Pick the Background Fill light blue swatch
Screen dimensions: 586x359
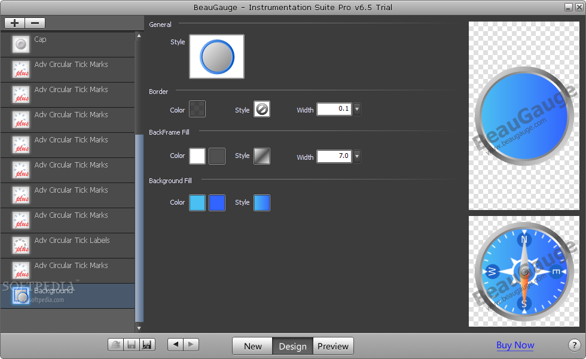pyautogui.click(x=197, y=203)
